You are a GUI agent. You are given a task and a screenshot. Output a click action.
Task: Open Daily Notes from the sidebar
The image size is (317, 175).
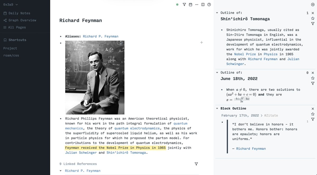pos(17,13)
